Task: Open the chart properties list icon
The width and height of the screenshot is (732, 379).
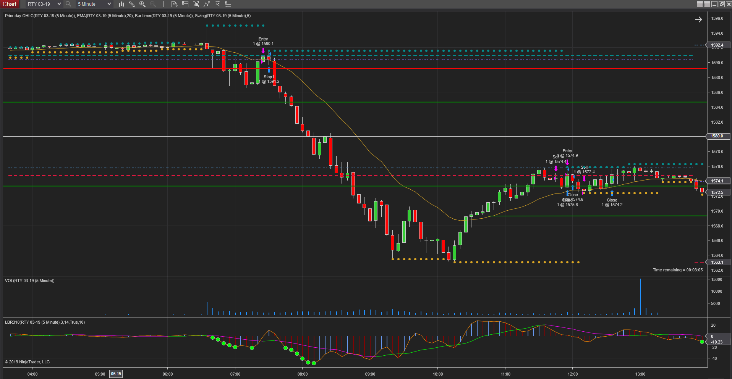Action: [x=228, y=4]
